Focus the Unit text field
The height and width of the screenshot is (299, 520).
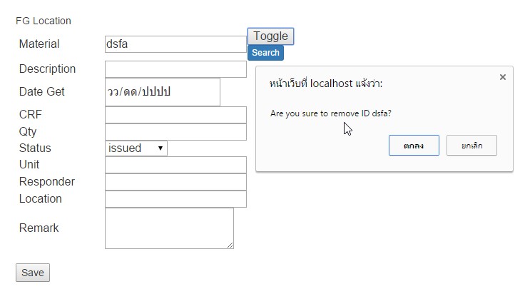tap(175, 166)
